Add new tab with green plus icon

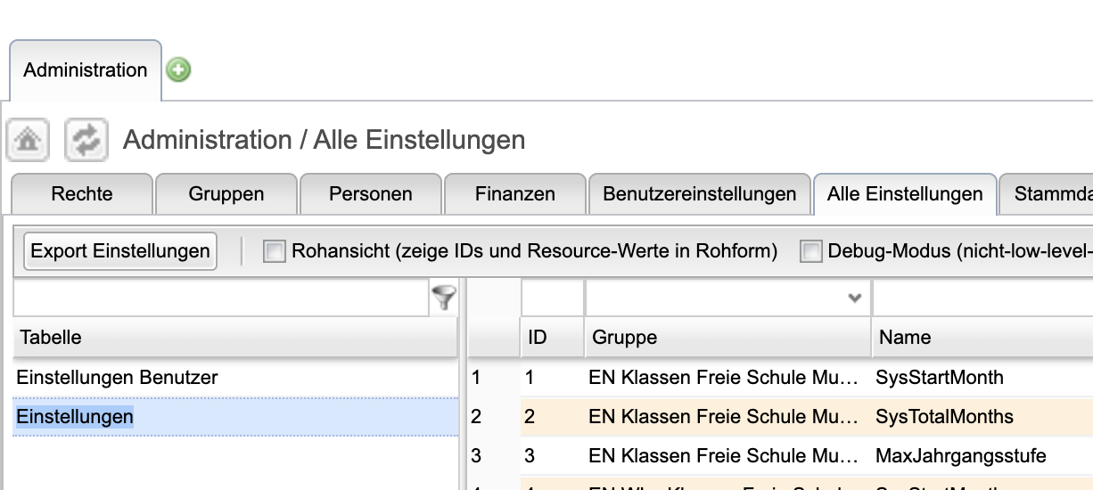click(178, 69)
